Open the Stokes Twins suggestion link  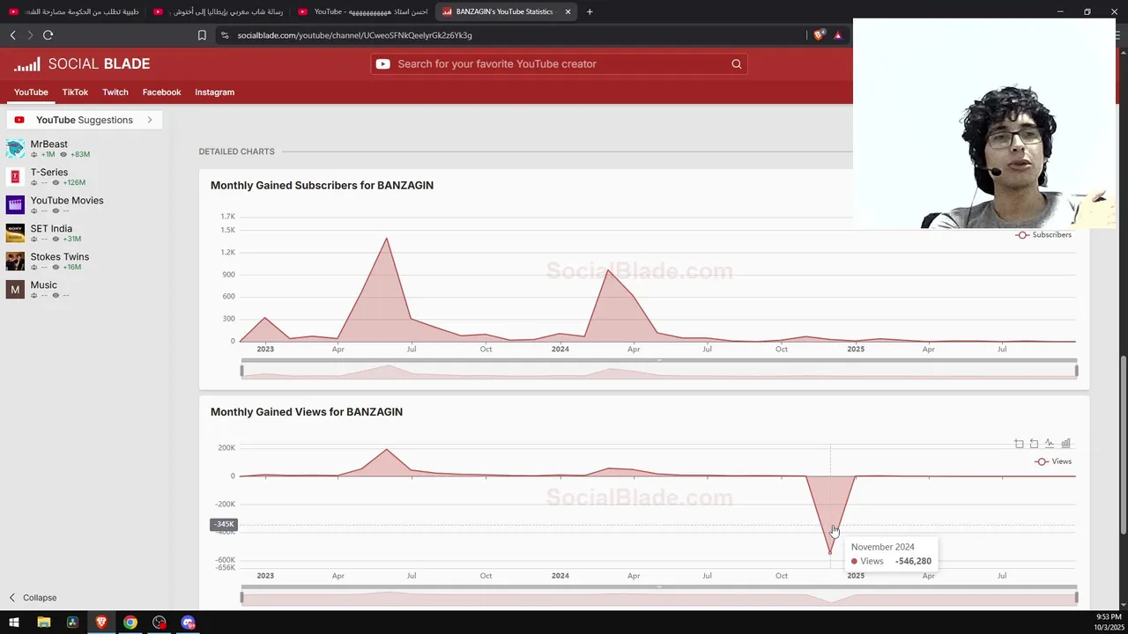coord(60,257)
